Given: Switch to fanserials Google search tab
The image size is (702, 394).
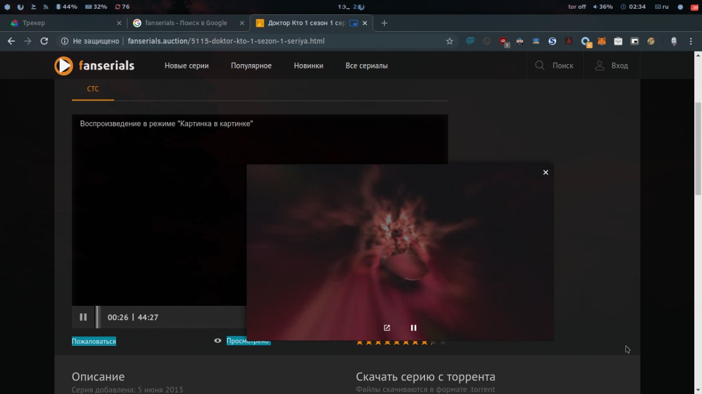Looking at the screenshot, I should pyautogui.click(x=189, y=23).
